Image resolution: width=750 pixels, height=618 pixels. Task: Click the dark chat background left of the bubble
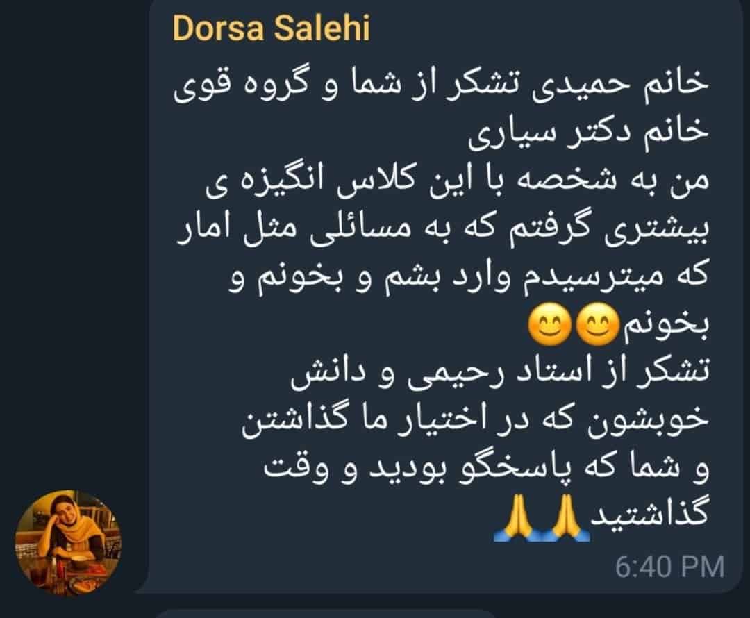[72, 239]
